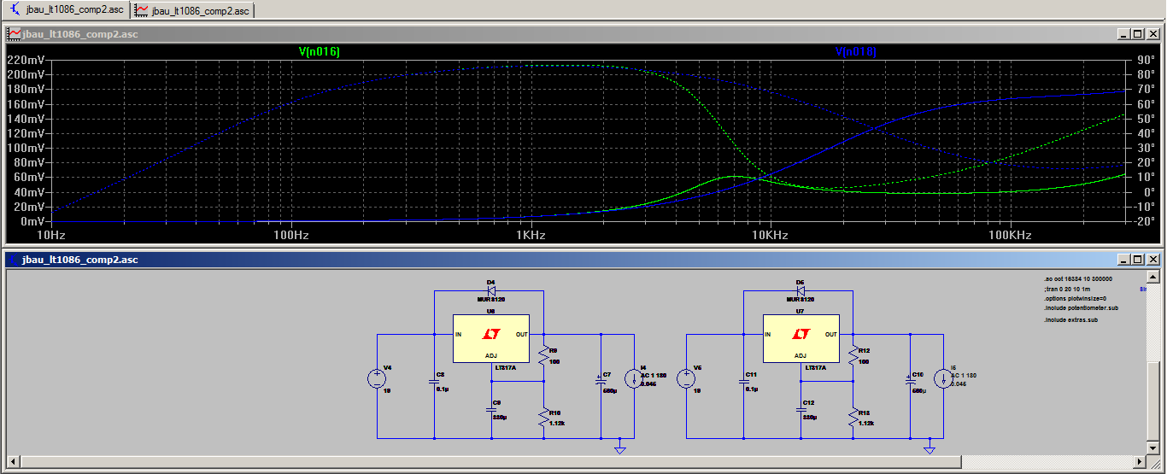This screenshot has width=1167, height=474.
Task: Select the V(n010) trace label
Action: click(x=856, y=51)
